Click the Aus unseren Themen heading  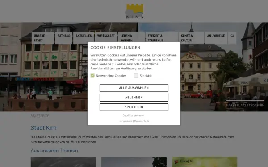point(54,151)
